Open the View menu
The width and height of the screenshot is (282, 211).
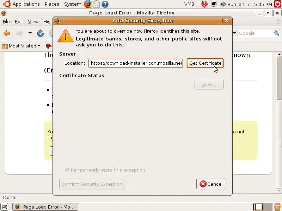[x=33, y=22]
